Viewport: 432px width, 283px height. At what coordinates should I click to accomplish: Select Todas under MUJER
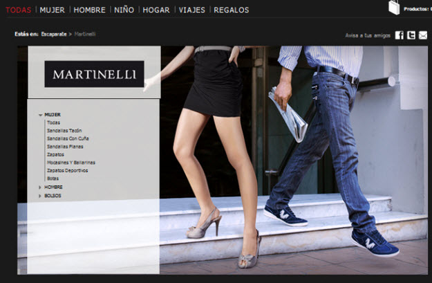tap(53, 122)
